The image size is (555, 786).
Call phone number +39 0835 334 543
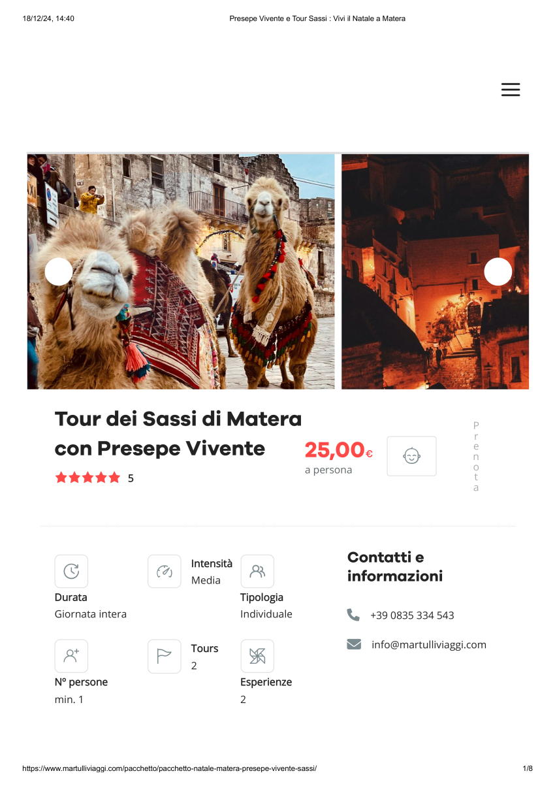click(x=412, y=615)
